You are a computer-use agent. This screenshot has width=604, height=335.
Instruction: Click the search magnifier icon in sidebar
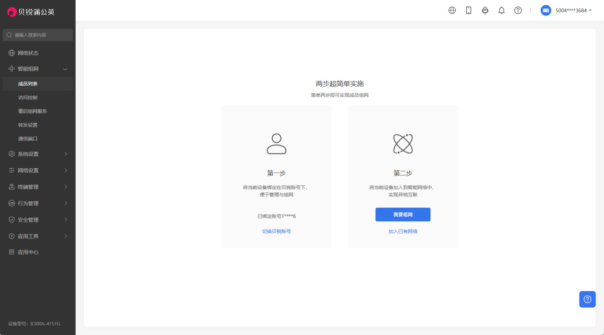[x=9, y=35]
